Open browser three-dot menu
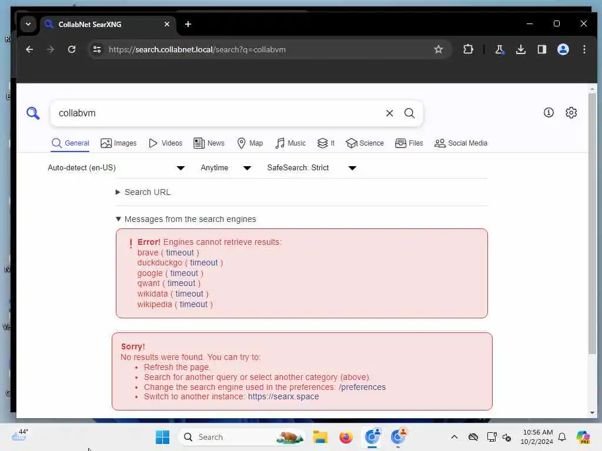This screenshot has width=602, height=451. tap(584, 49)
